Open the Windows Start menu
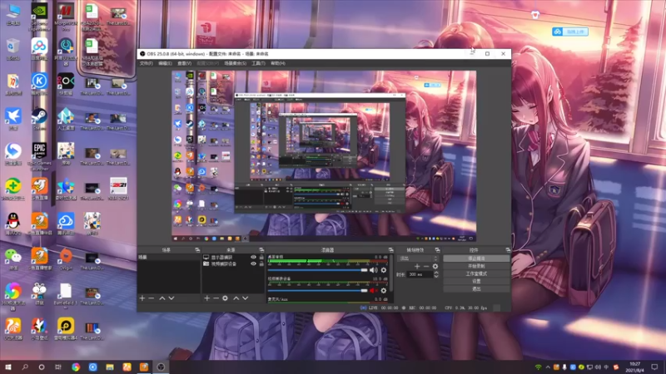Viewport: 666px width, 374px height. click(7, 367)
